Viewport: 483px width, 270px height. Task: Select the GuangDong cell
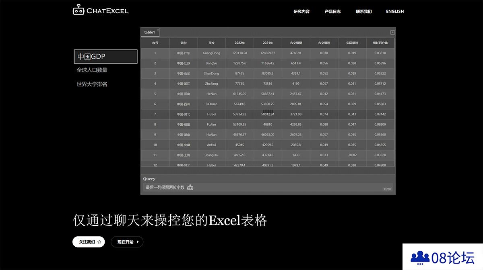tap(211, 53)
